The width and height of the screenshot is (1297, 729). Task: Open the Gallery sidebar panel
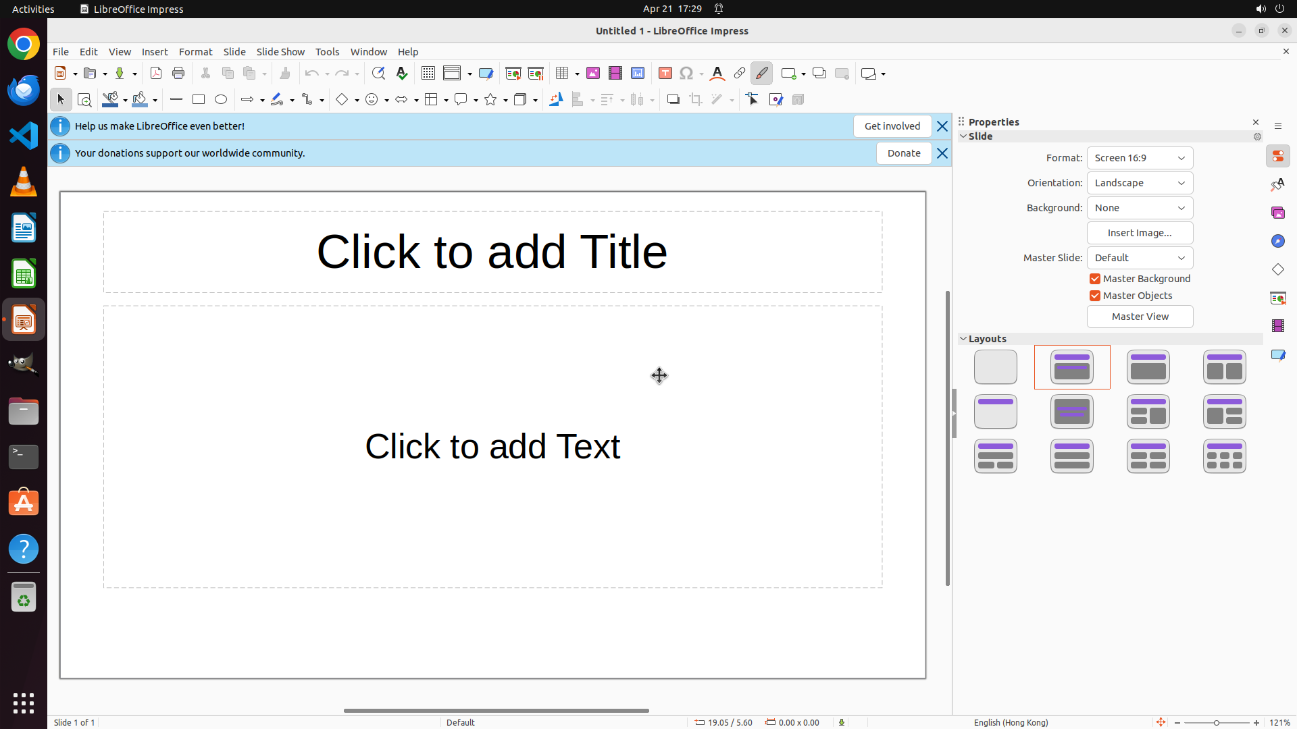click(1278, 213)
